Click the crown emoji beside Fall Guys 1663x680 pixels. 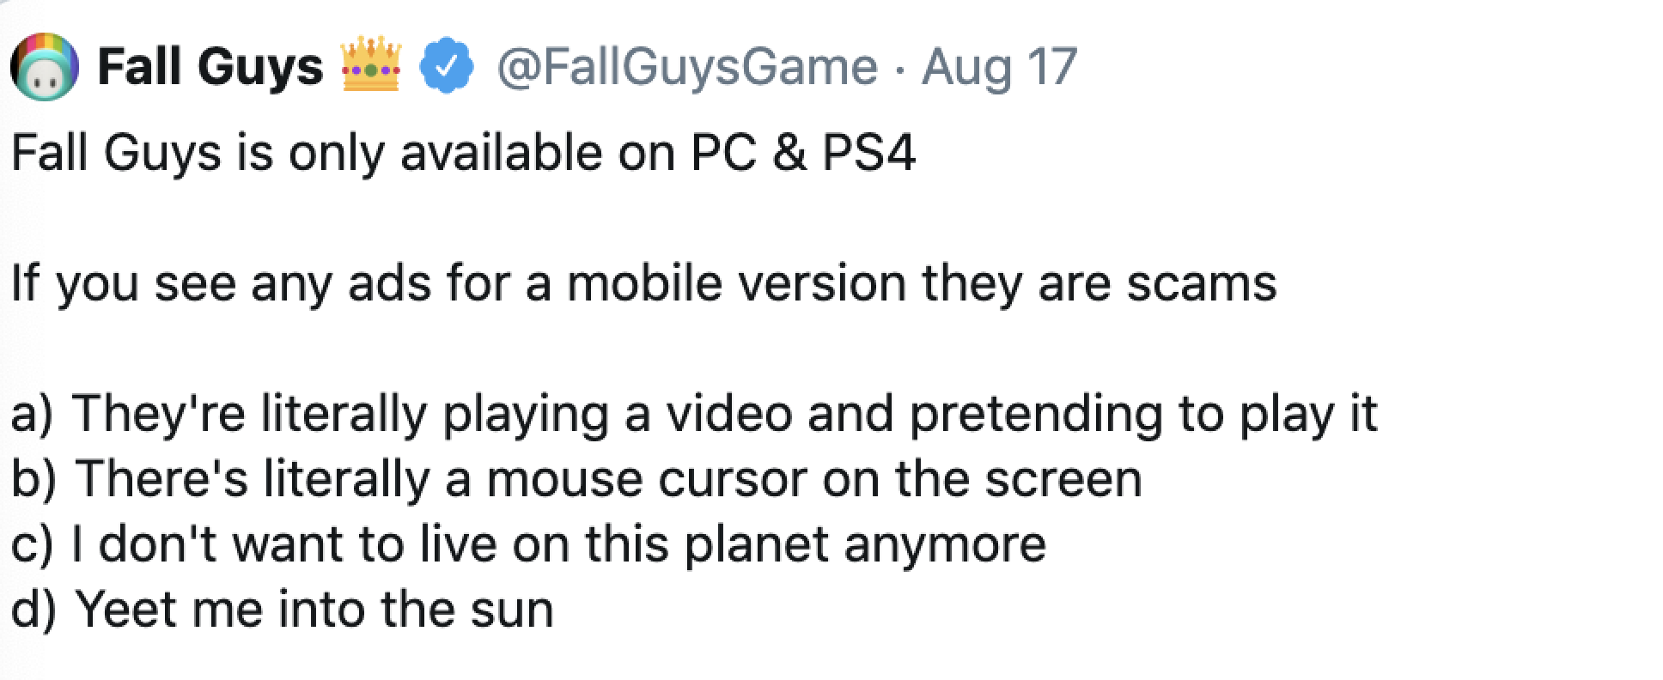coord(371,64)
